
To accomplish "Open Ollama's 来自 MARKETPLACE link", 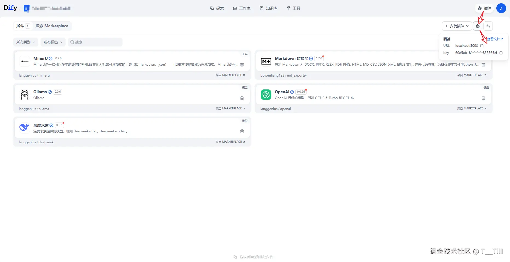I will tap(230, 109).
